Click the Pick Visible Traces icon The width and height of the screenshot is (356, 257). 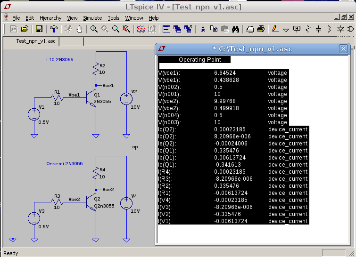152,29
